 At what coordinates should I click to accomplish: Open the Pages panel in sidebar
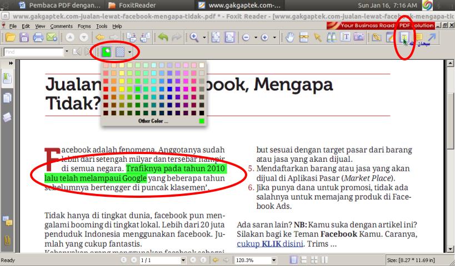(7, 98)
